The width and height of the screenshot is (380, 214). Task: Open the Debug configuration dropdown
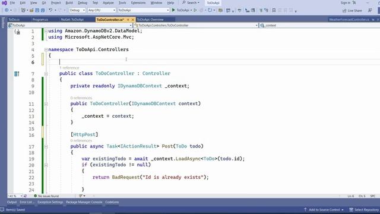(77, 10)
